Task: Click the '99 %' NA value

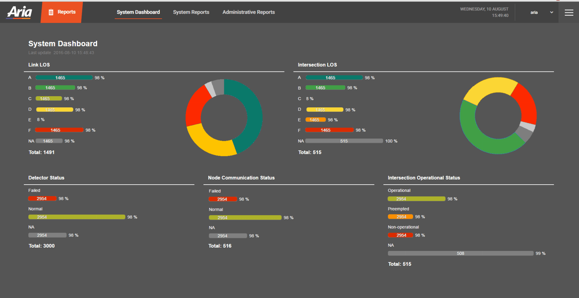Action: tap(540, 254)
